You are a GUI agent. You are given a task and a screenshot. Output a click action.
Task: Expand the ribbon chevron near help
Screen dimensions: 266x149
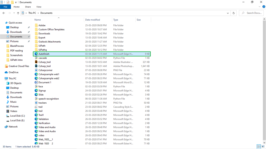(x=260, y=7)
